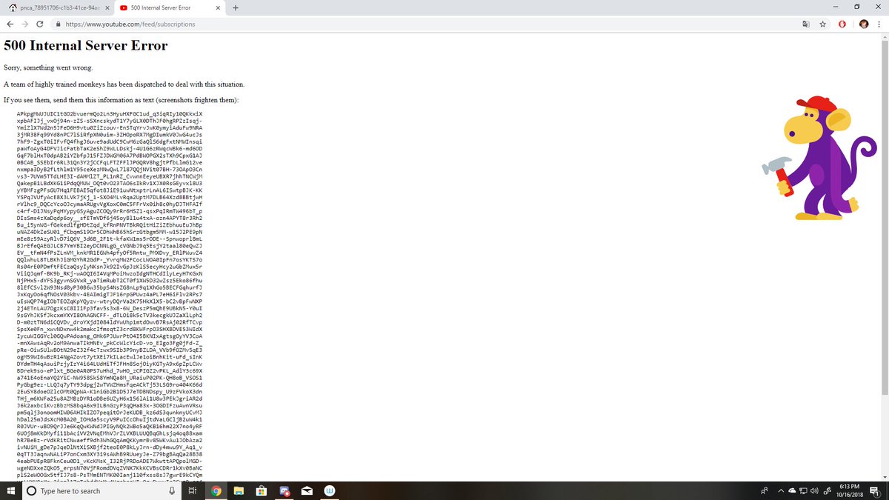Open File Explorer from the taskbar
Viewport: 889px width, 500px height.
[239, 490]
